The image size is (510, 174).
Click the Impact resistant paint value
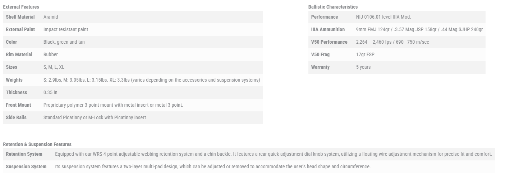(66, 29)
